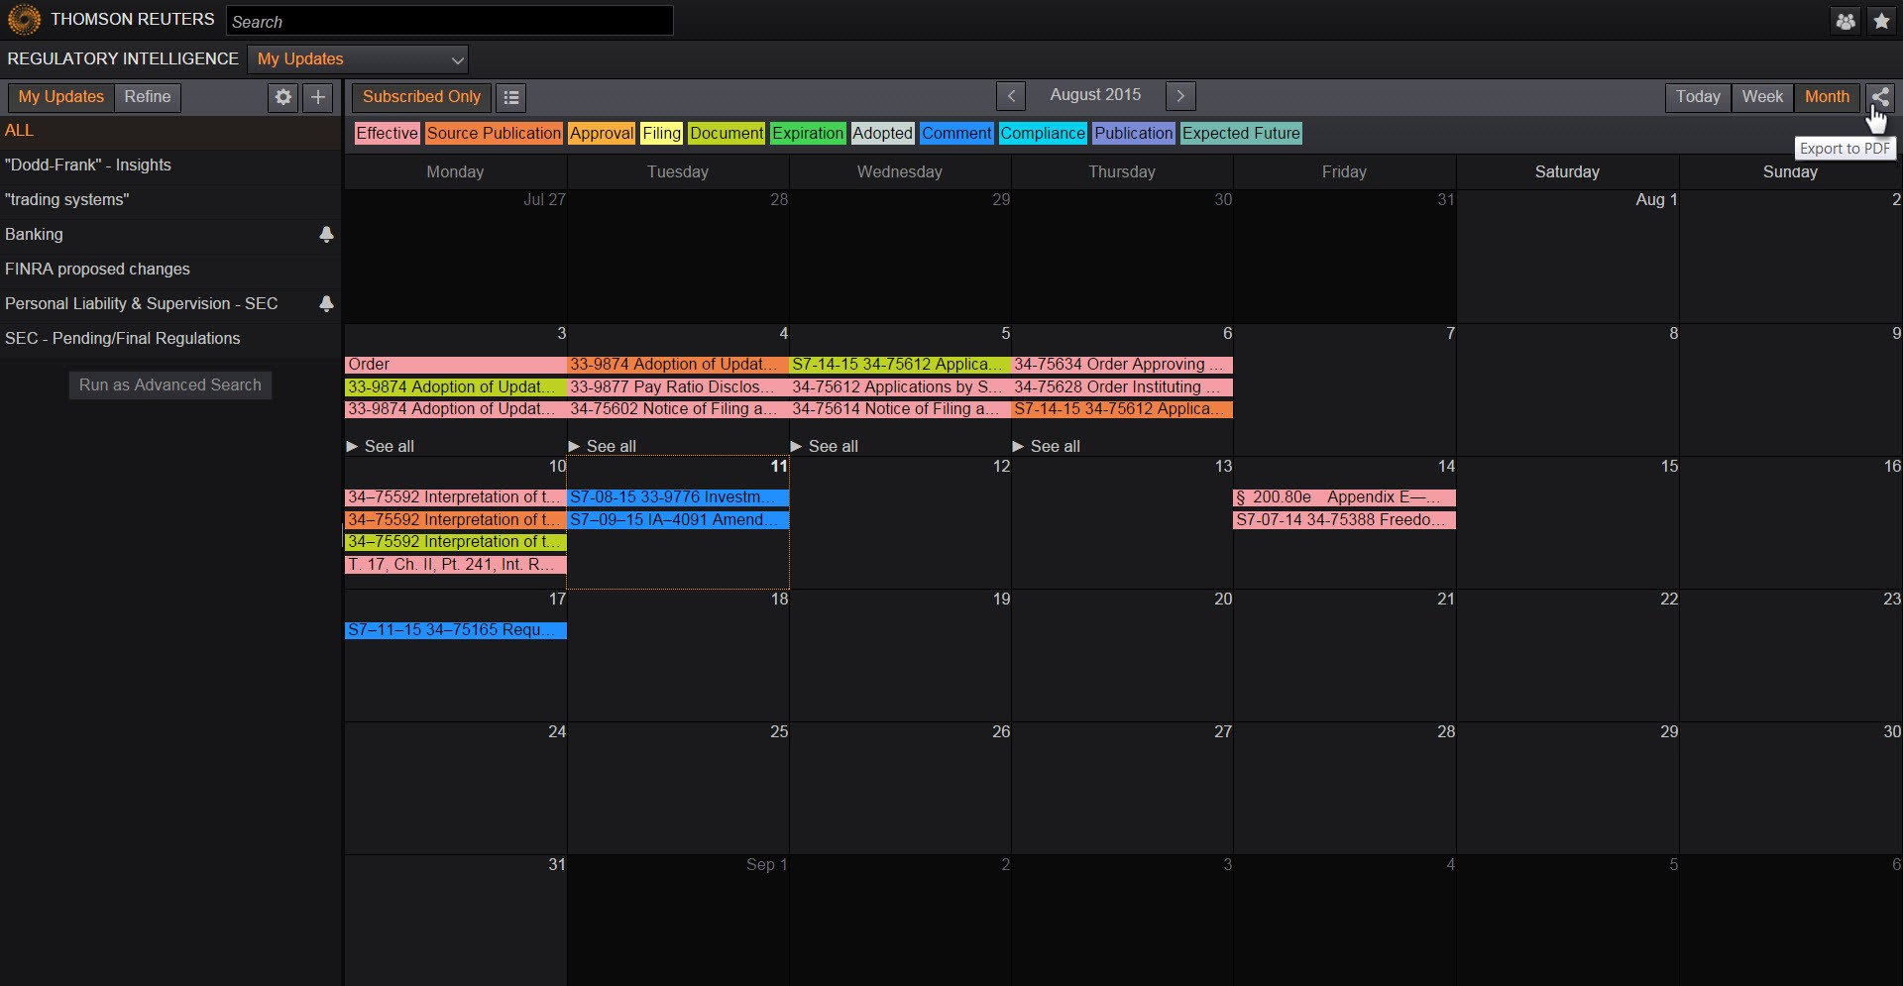Switch to Week view
The image size is (1903, 986).
(1762, 97)
